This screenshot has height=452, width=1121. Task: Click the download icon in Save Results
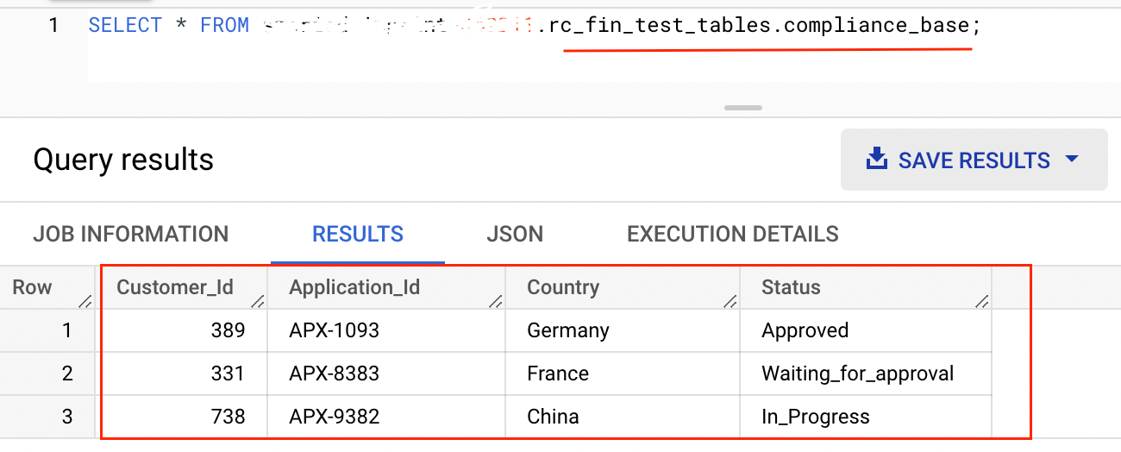tap(876, 160)
